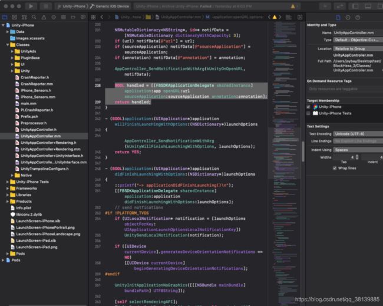Click the Name field UnityAppController.mm
383x306 pixels.
(358, 33)
